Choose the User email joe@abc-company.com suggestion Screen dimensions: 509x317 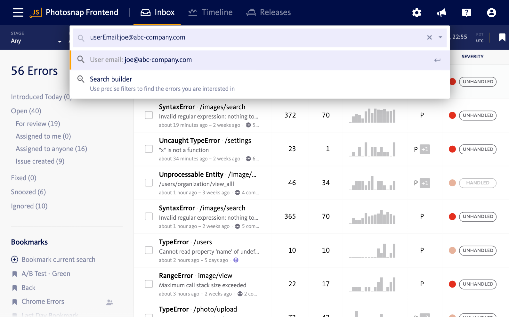click(260, 60)
